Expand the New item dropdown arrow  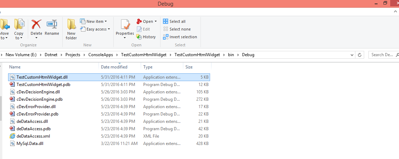[x=106, y=21]
